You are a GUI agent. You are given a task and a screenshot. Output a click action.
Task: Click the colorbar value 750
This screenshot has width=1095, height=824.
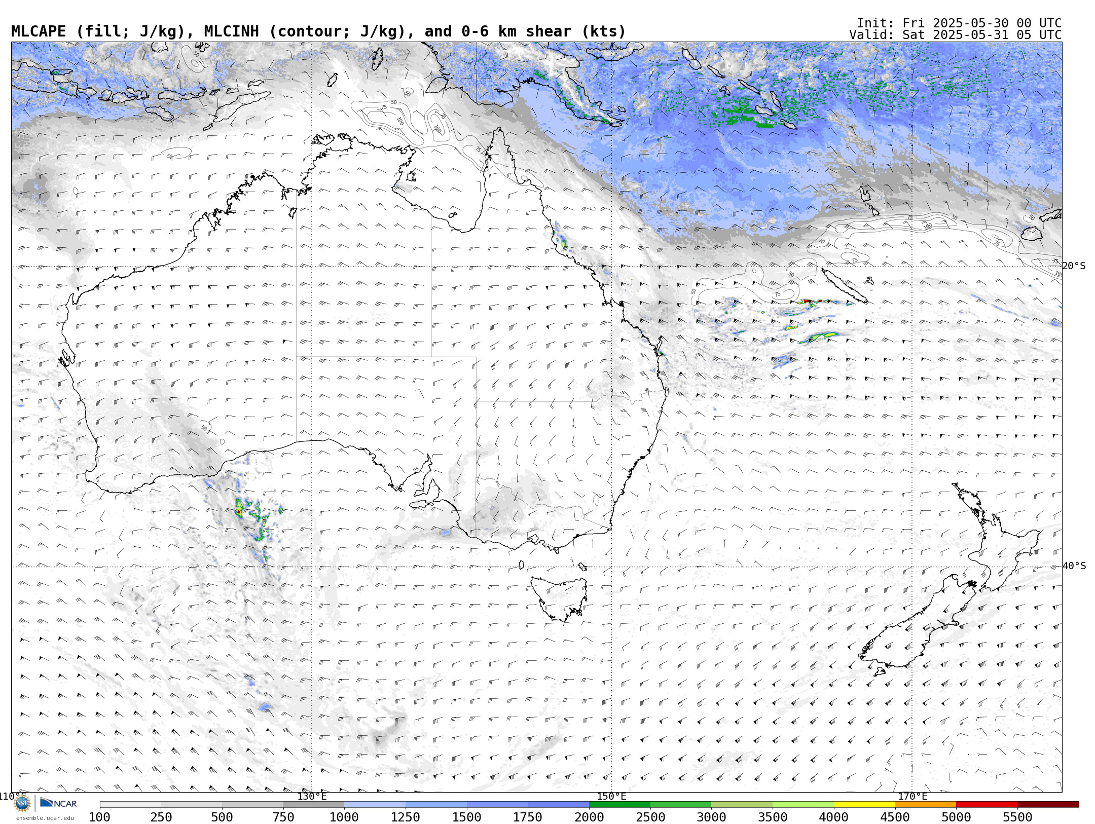click(283, 817)
